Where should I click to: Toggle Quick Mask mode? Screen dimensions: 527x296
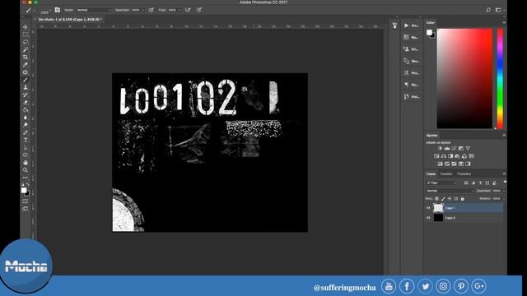pyautogui.click(x=26, y=201)
